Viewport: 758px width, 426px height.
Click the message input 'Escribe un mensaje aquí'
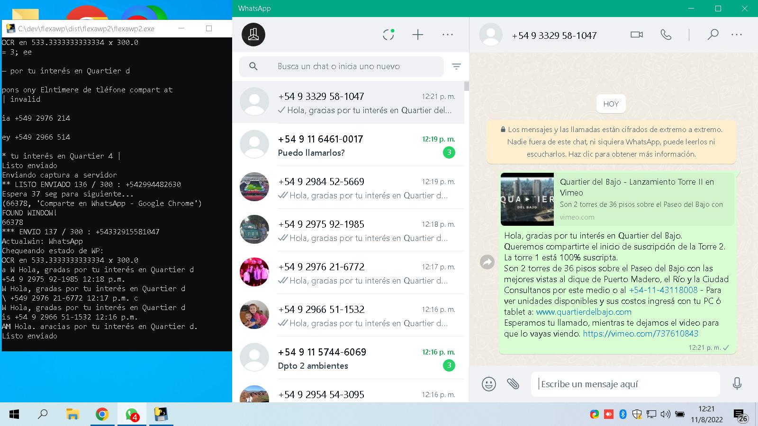(625, 384)
